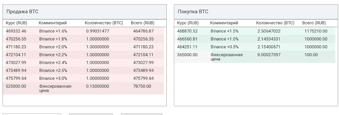Select fixed-price buy offer at 365000.00
The height and width of the screenshot is (115, 339).
[255, 57]
